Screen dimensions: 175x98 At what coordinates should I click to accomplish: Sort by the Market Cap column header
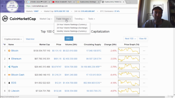(45, 45)
